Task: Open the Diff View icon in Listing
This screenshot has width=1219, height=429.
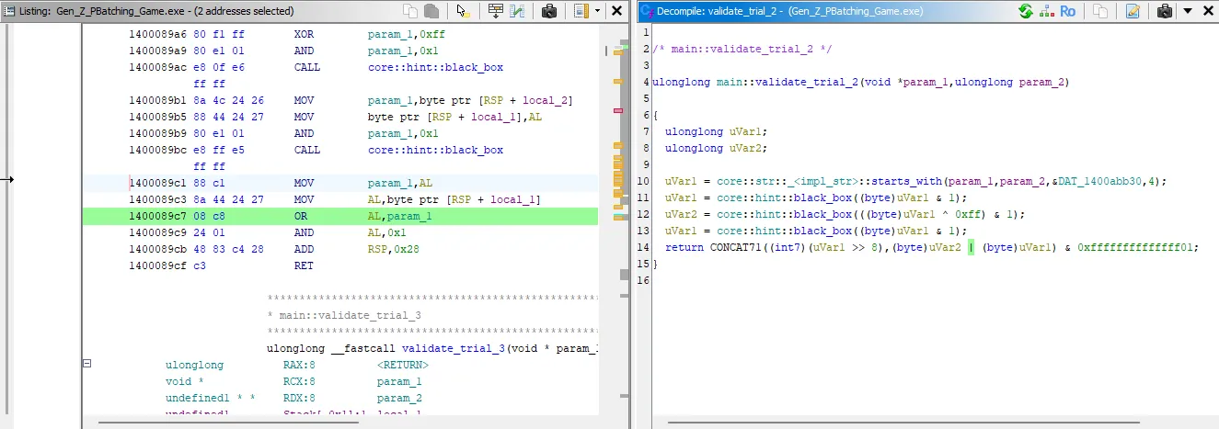Action: (518, 11)
